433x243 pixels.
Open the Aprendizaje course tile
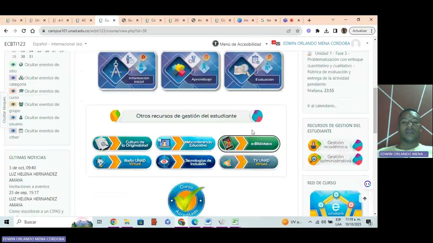click(190, 71)
